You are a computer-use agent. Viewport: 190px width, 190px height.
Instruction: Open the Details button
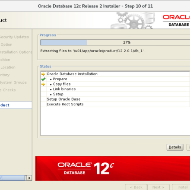(x=175, y=147)
